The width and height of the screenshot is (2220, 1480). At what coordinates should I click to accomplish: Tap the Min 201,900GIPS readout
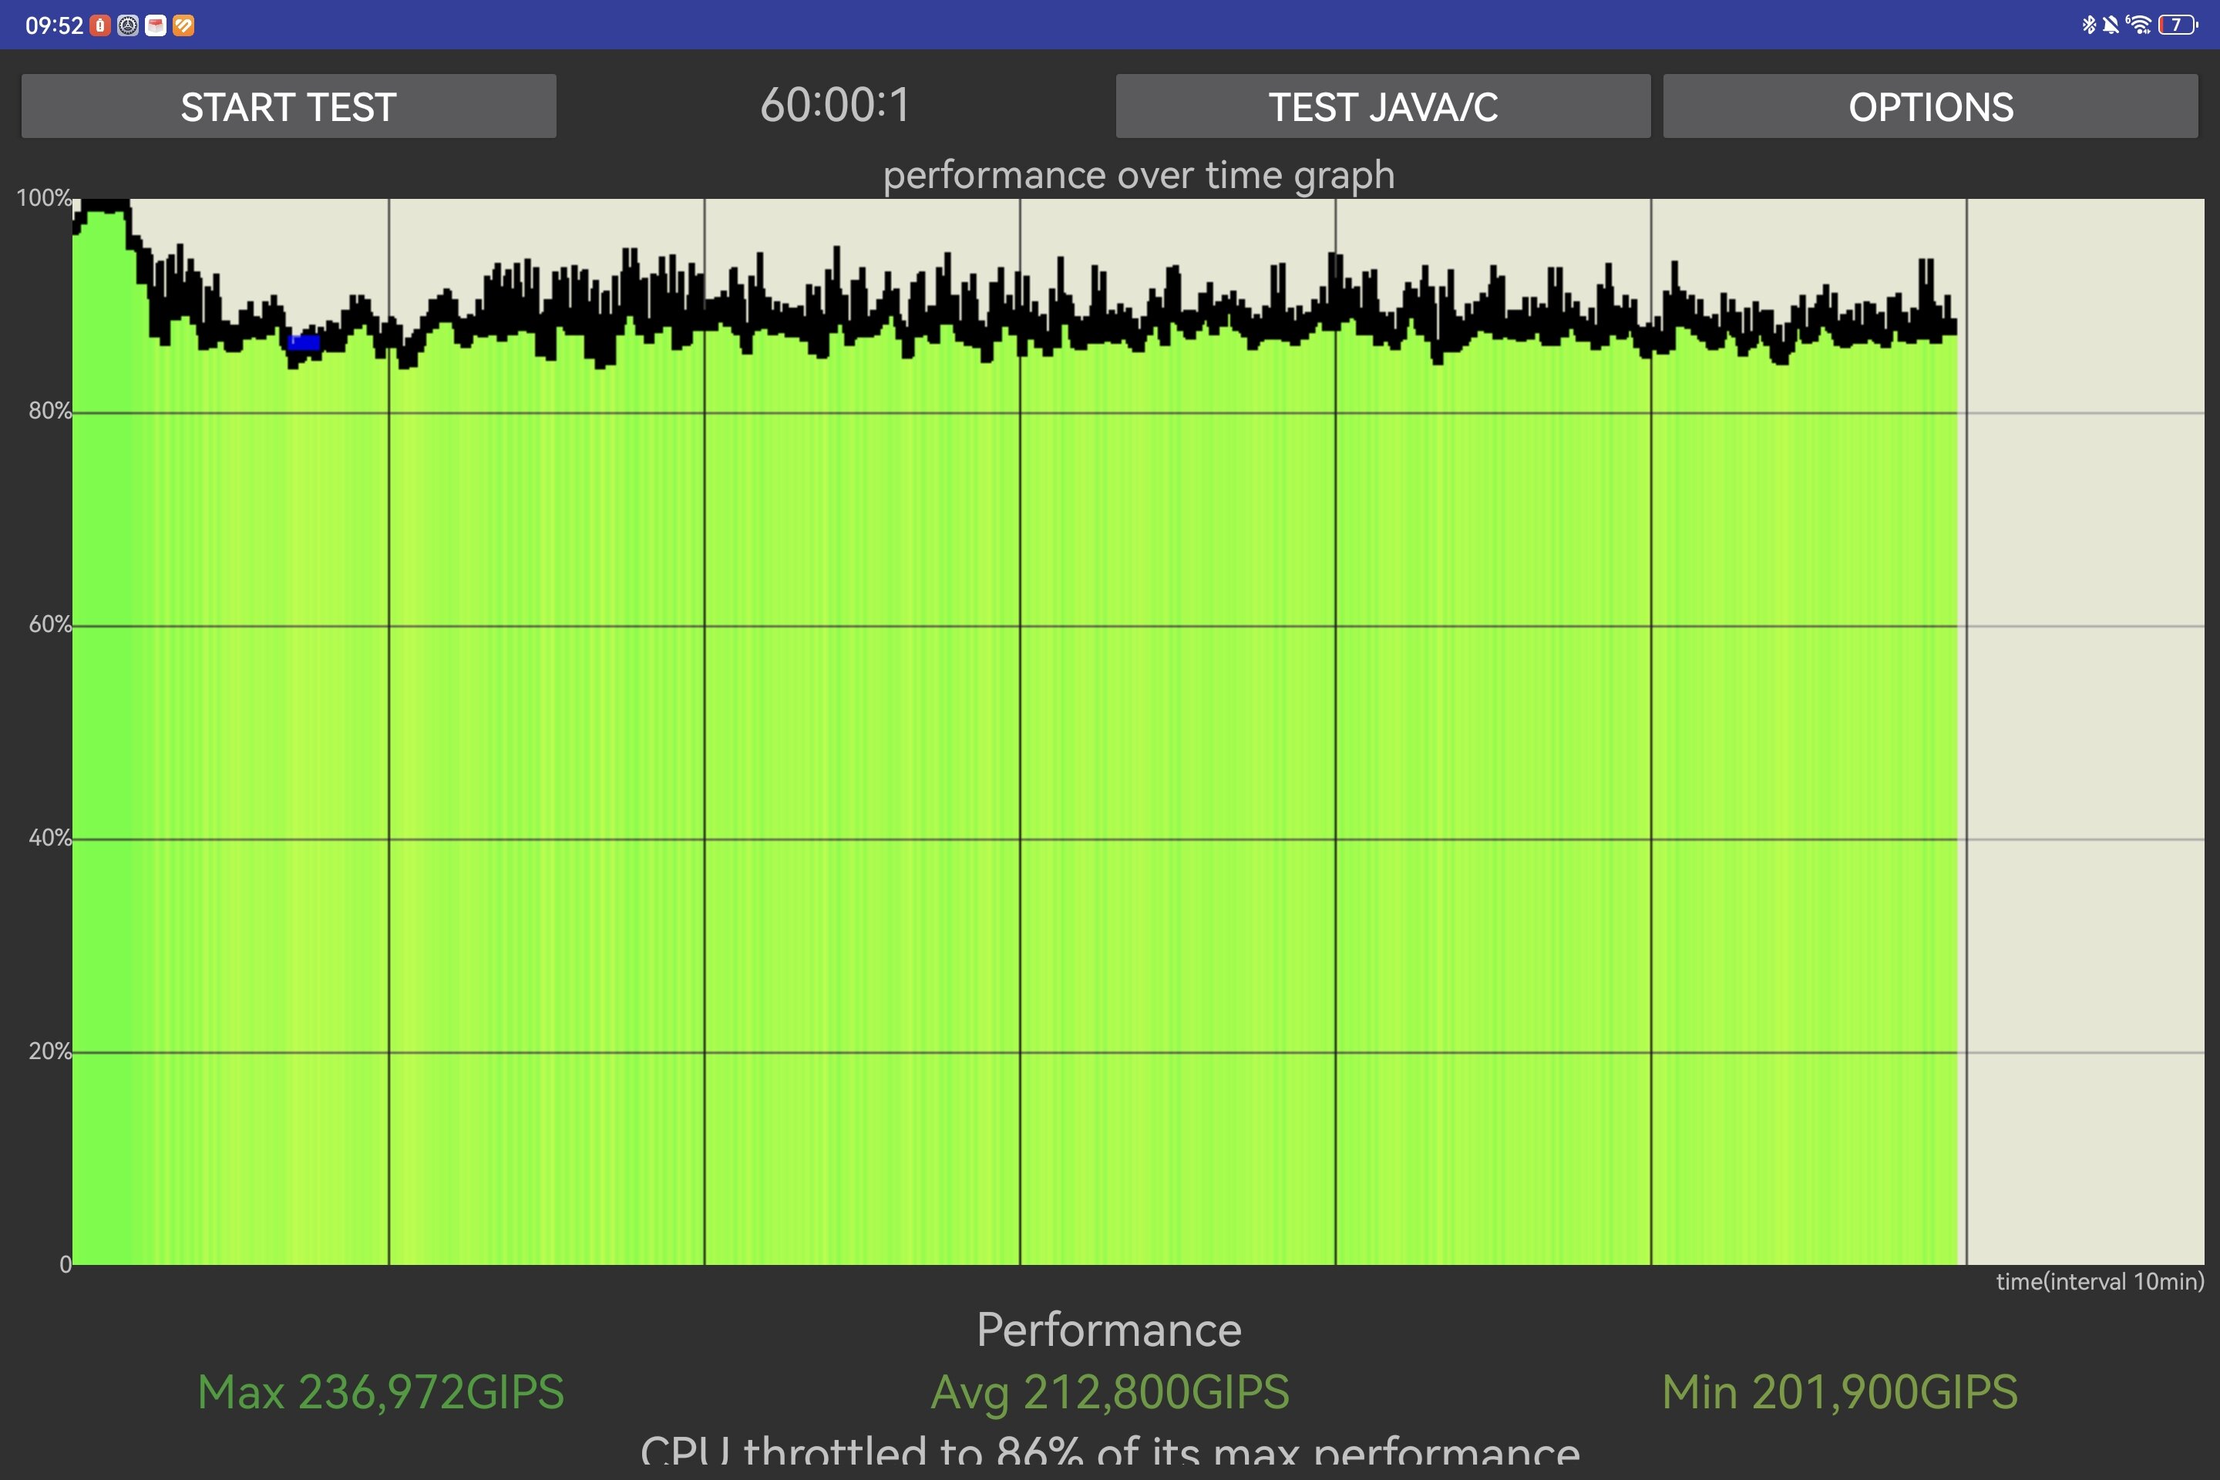click(x=1840, y=1392)
